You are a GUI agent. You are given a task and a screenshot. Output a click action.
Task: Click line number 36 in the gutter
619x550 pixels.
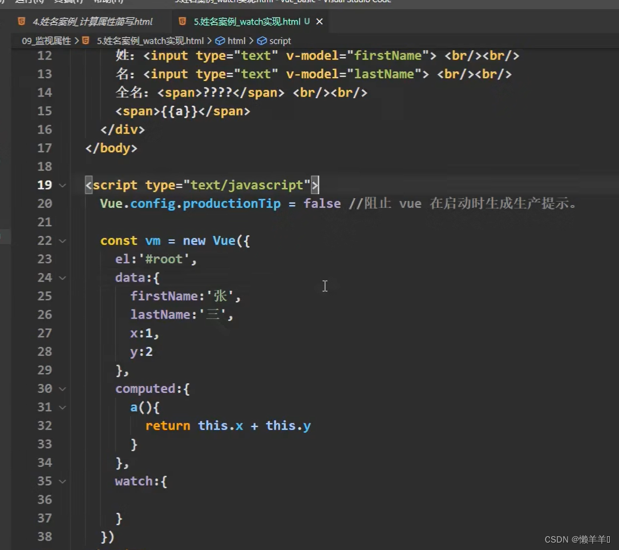[x=44, y=500]
